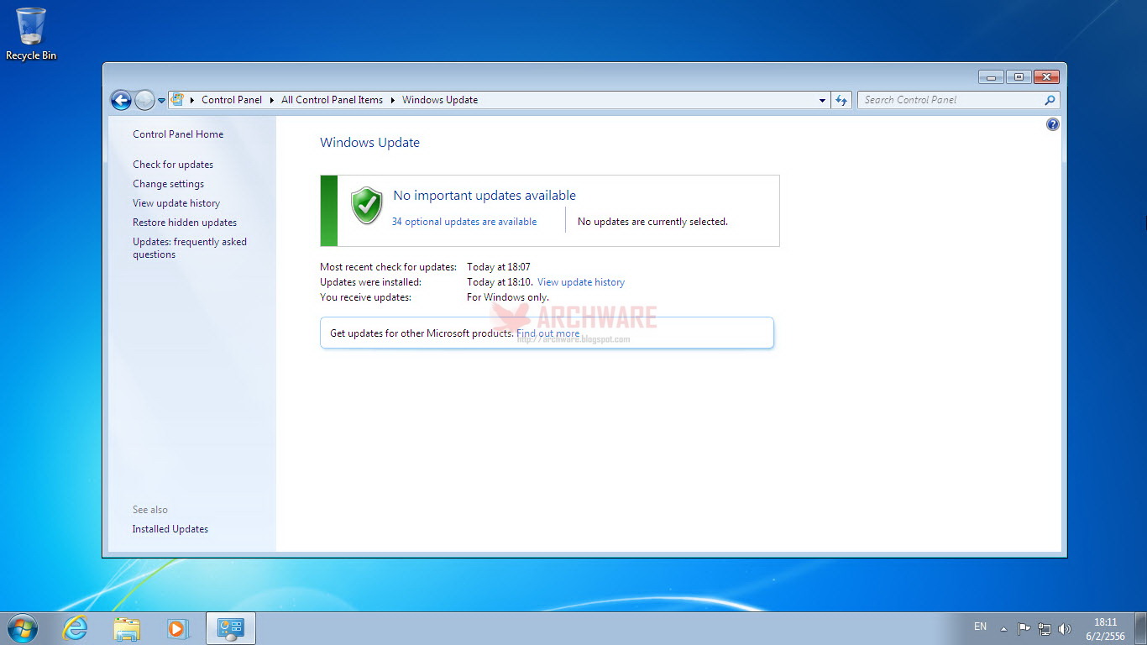Click the View update history link

[x=580, y=282]
